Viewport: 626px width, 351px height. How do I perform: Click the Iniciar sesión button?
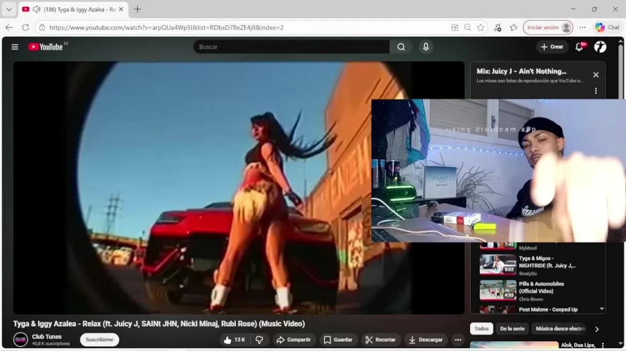click(x=548, y=27)
